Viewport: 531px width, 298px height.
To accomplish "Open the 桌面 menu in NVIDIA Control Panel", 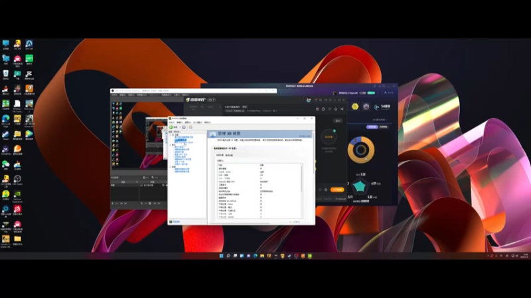I will pos(188,123).
